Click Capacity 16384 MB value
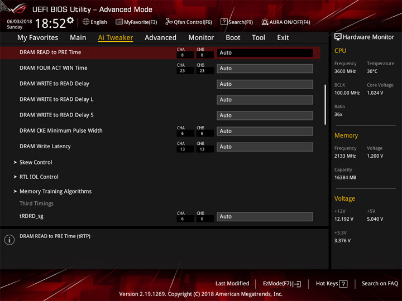This screenshot has height=301, width=402. pyautogui.click(x=345, y=177)
